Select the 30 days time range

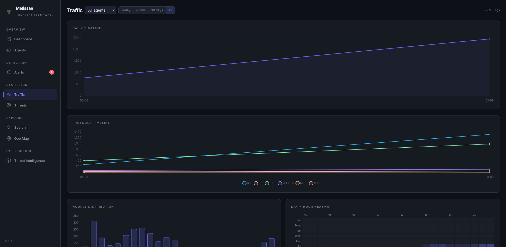pyautogui.click(x=157, y=10)
